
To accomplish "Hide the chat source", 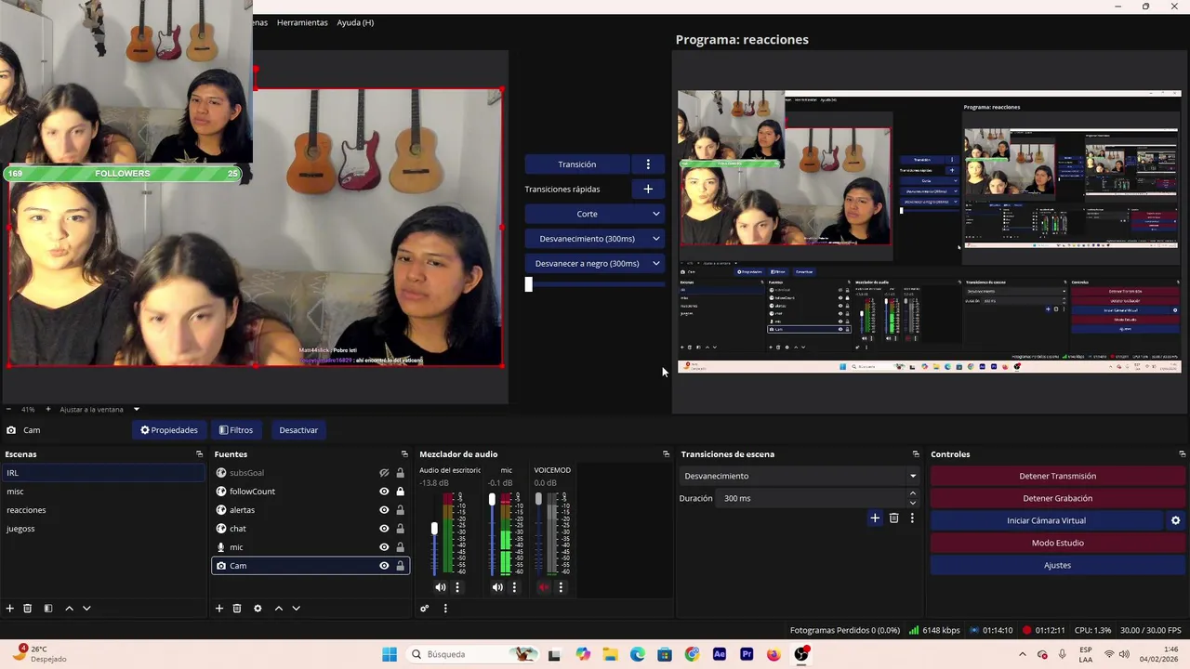I will (x=384, y=529).
